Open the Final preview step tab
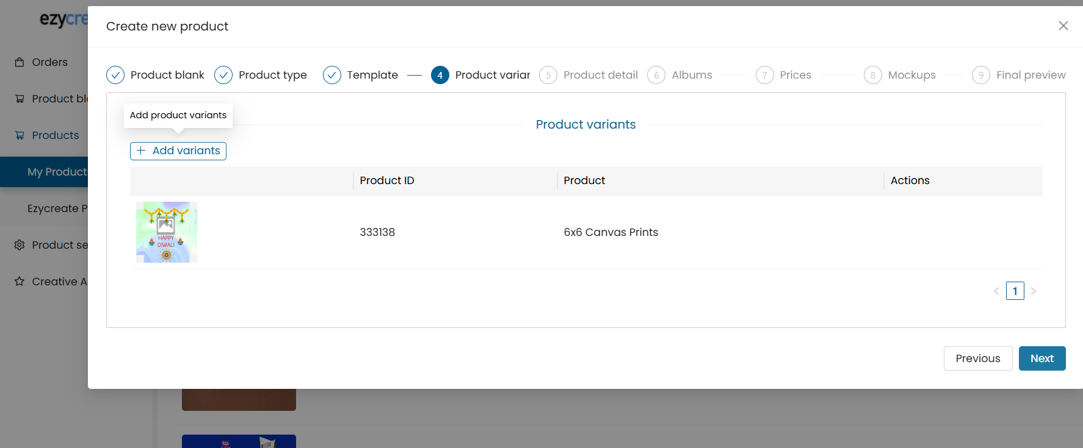 point(1019,75)
